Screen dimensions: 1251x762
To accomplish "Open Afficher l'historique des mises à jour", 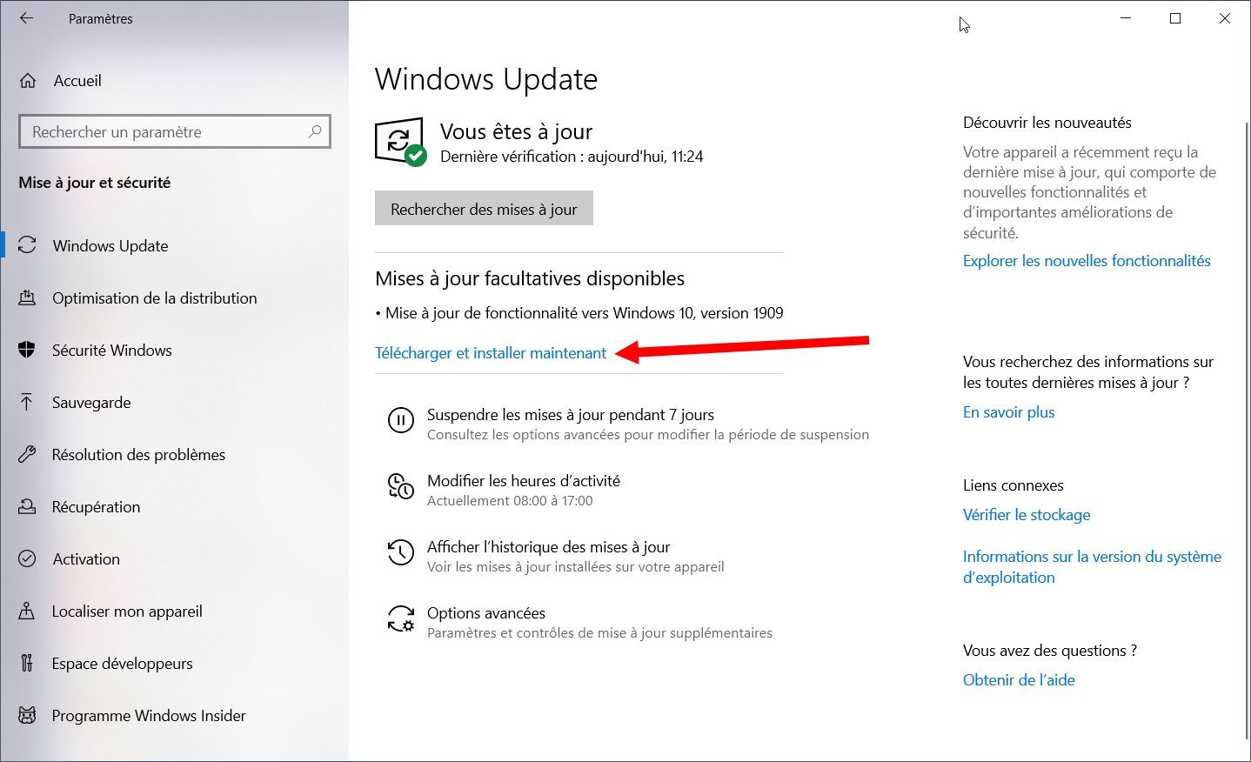I will (548, 546).
